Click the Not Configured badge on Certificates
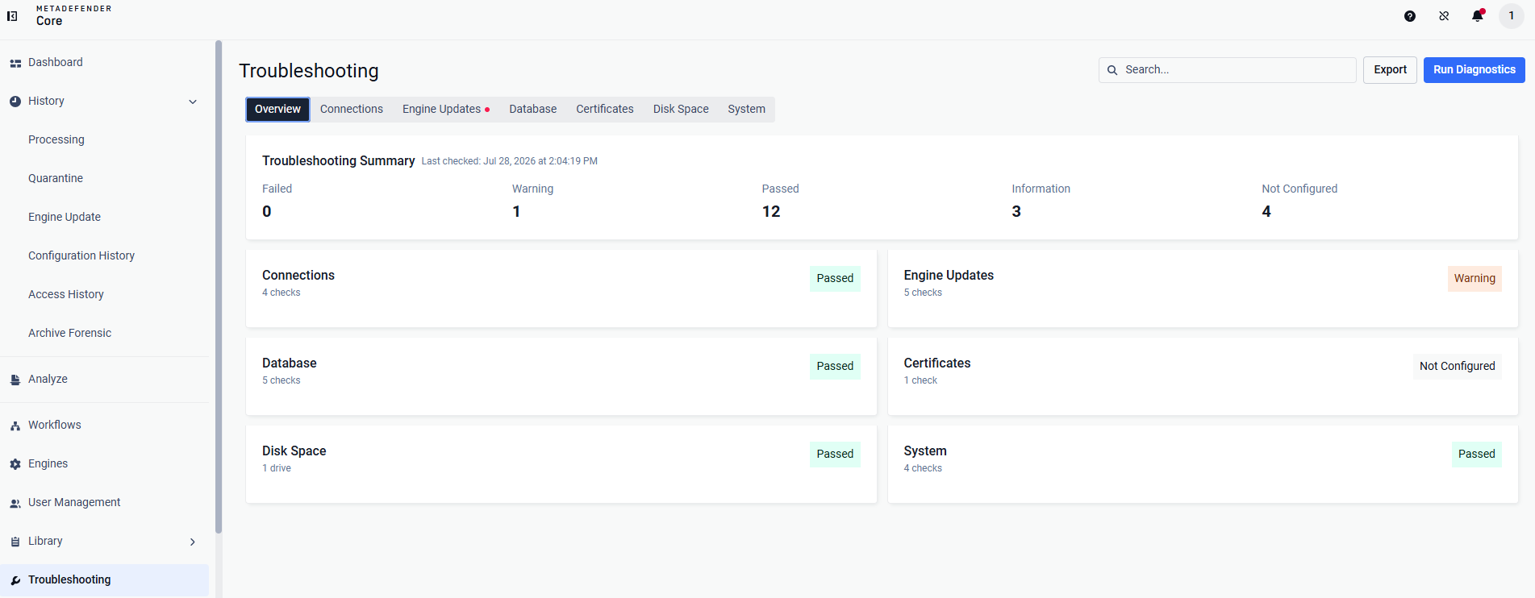1535x598 pixels. (x=1458, y=367)
